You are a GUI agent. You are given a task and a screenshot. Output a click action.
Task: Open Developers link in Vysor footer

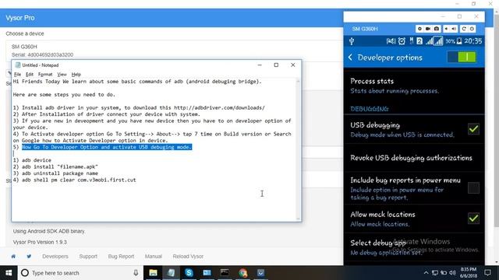[55, 256]
